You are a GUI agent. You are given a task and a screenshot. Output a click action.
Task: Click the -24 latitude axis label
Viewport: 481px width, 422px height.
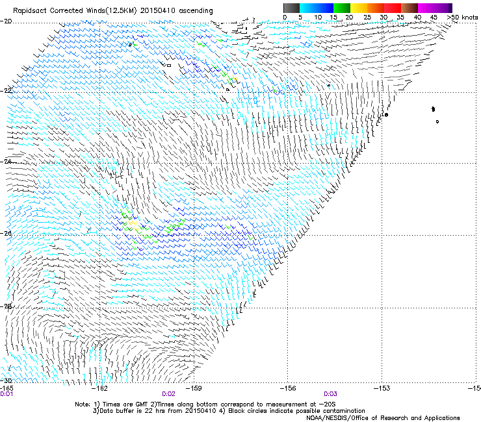pyautogui.click(x=6, y=162)
